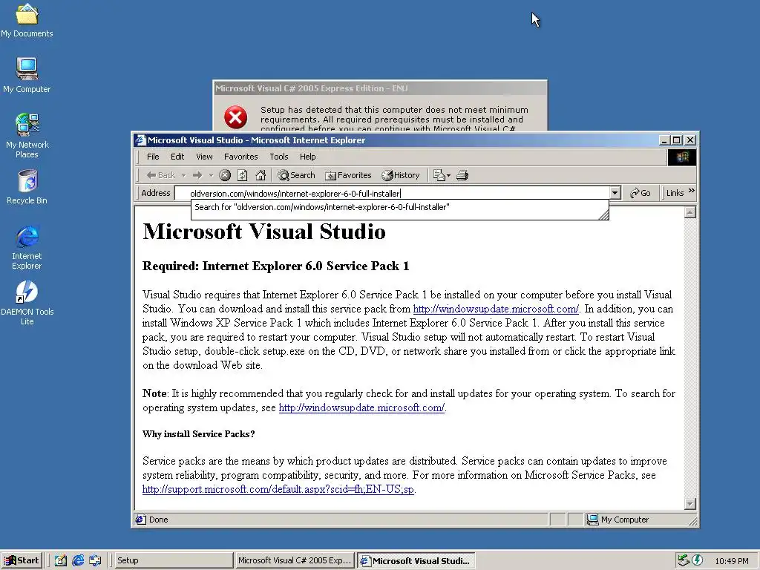Image resolution: width=760 pixels, height=570 pixels.
Task: Switch to Setup taskbar button
Action: click(173, 560)
